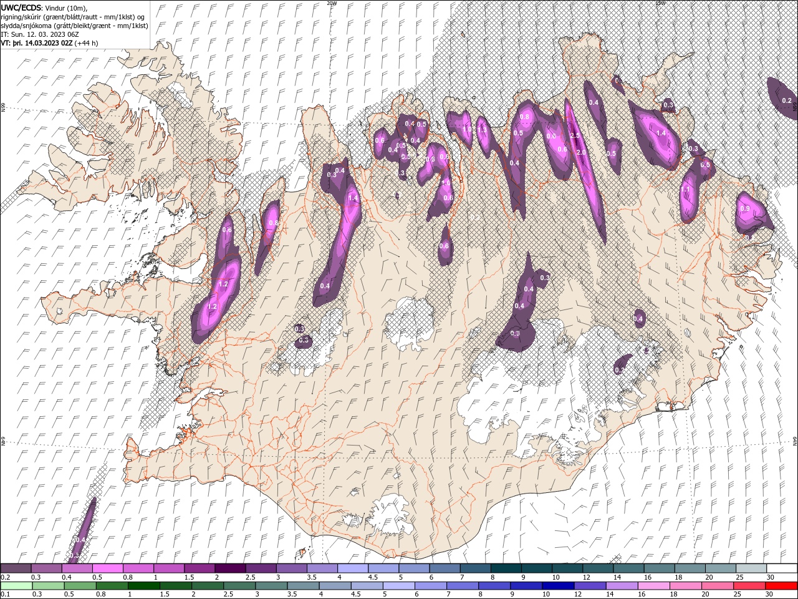
Task: Select deep blue bottom-row swatch labeled 10
Action: (x=557, y=586)
